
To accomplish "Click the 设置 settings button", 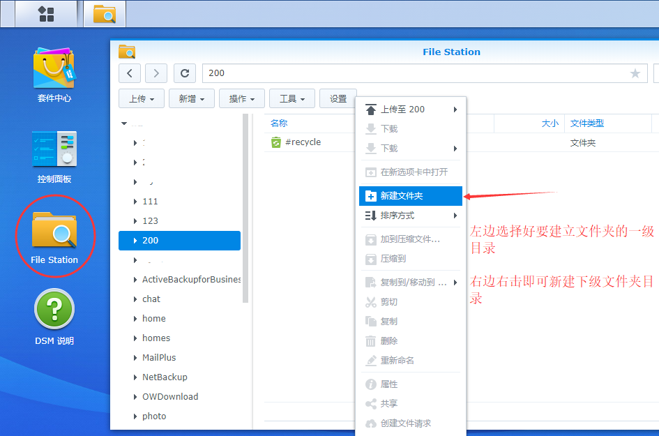I will [x=338, y=99].
